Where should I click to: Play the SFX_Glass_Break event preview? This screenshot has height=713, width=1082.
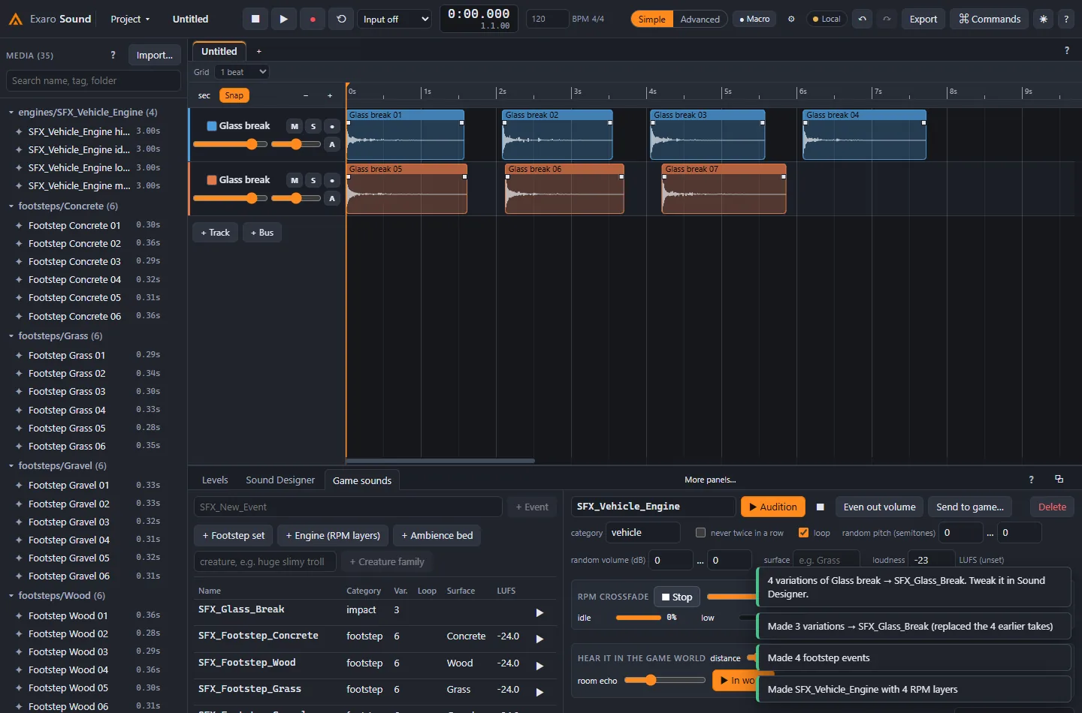tap(539, 612)
